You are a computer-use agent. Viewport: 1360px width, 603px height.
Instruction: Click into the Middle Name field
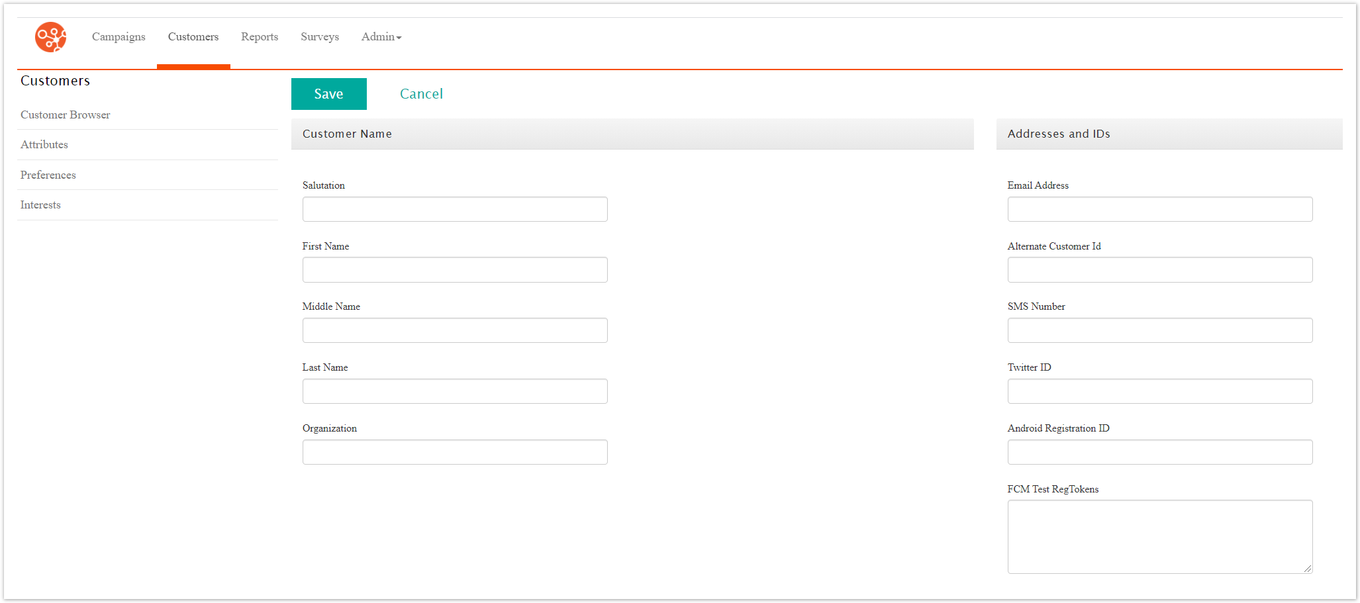[455, 330]
